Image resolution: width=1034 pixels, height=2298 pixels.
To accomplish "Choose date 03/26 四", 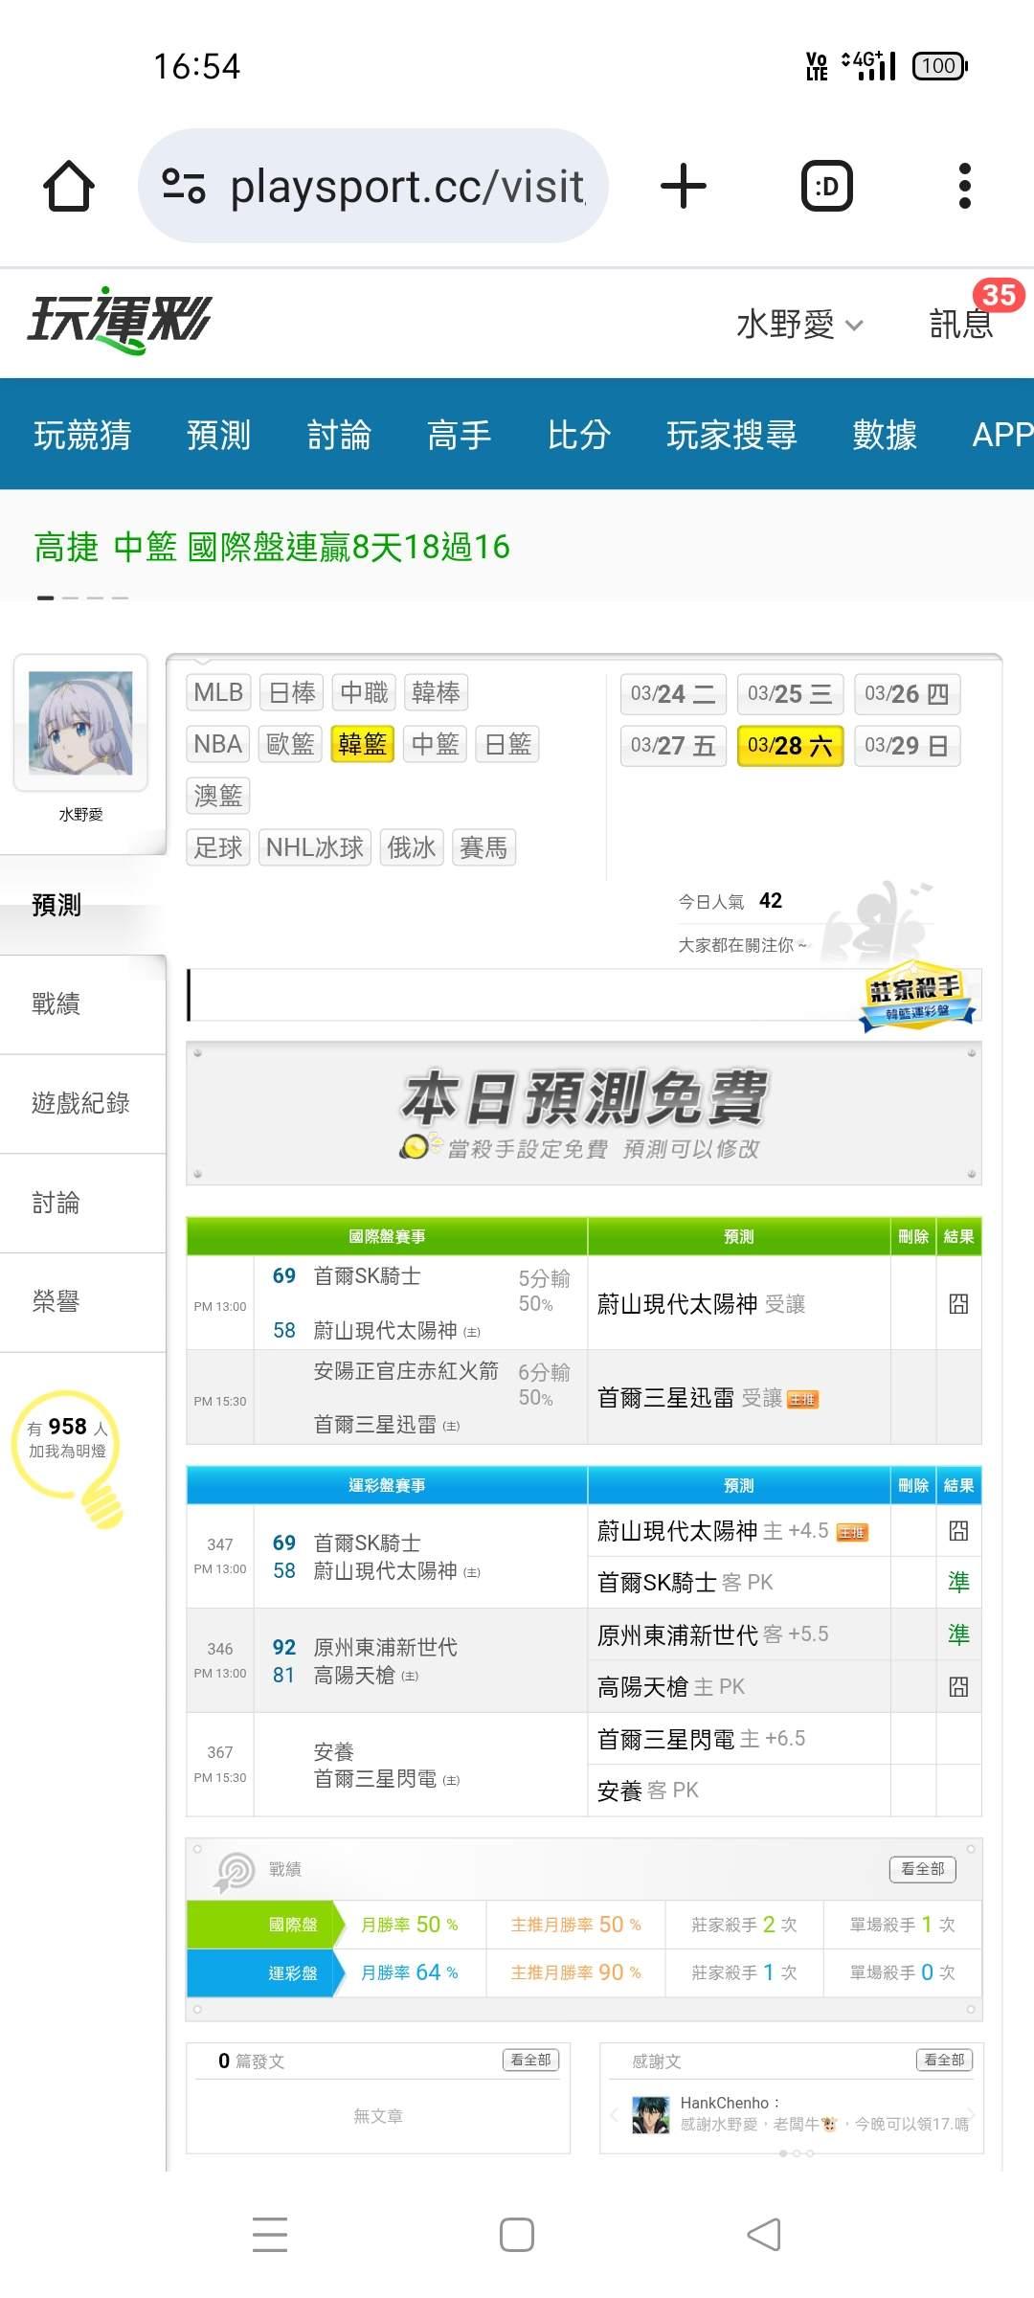I will [x=907, y=694].
